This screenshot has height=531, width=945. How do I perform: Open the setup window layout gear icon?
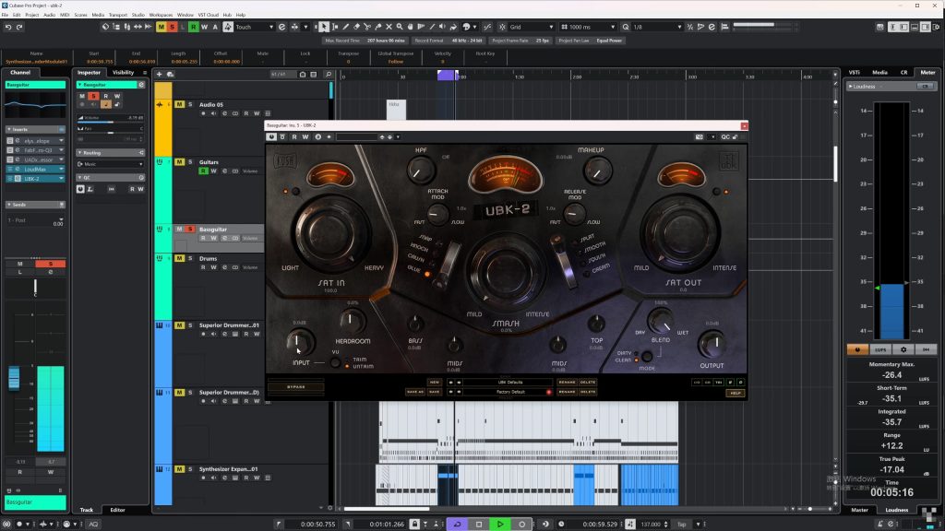(936, 27)
